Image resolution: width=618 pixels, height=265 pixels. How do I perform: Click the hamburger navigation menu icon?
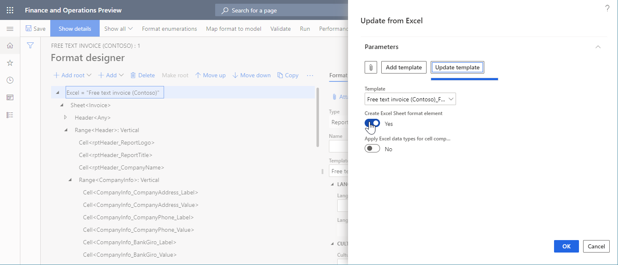[x=10, y=28]
